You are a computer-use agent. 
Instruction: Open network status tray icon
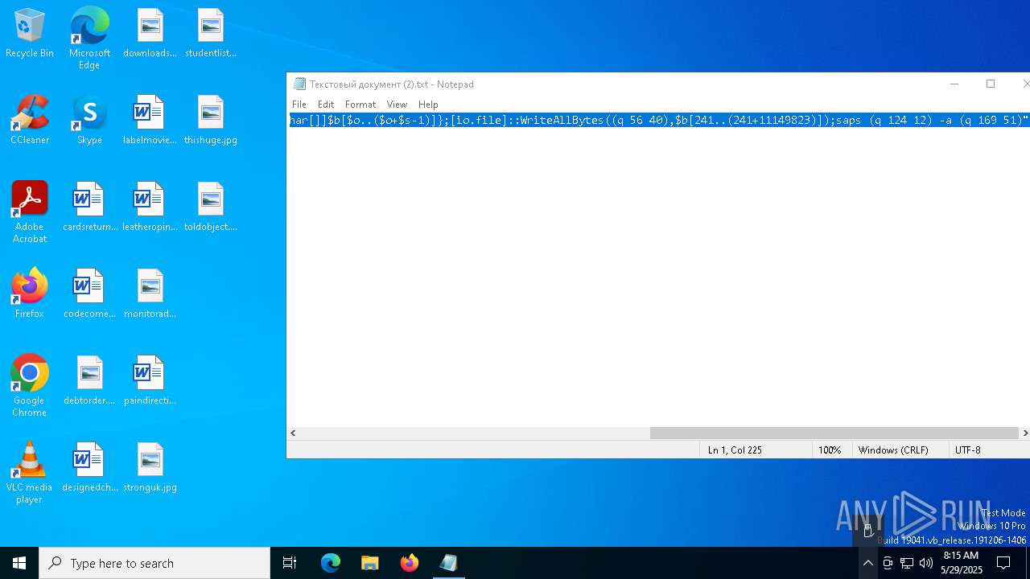(907, 563)
